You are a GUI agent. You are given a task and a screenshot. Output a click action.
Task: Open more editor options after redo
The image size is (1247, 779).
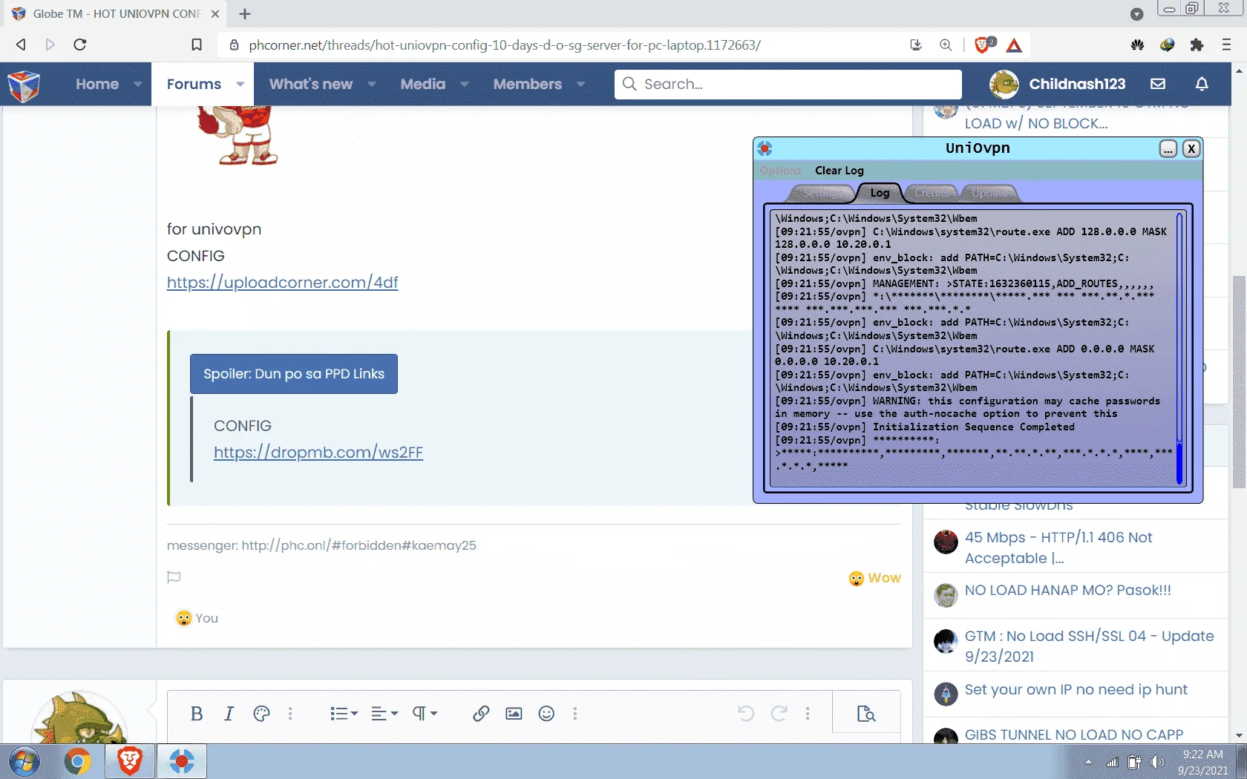click(808, 714)
